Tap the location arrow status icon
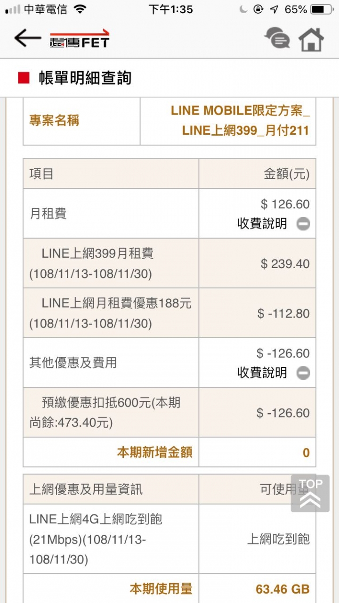The height and width of the screenshot is (603, 339). coord(274,9)
